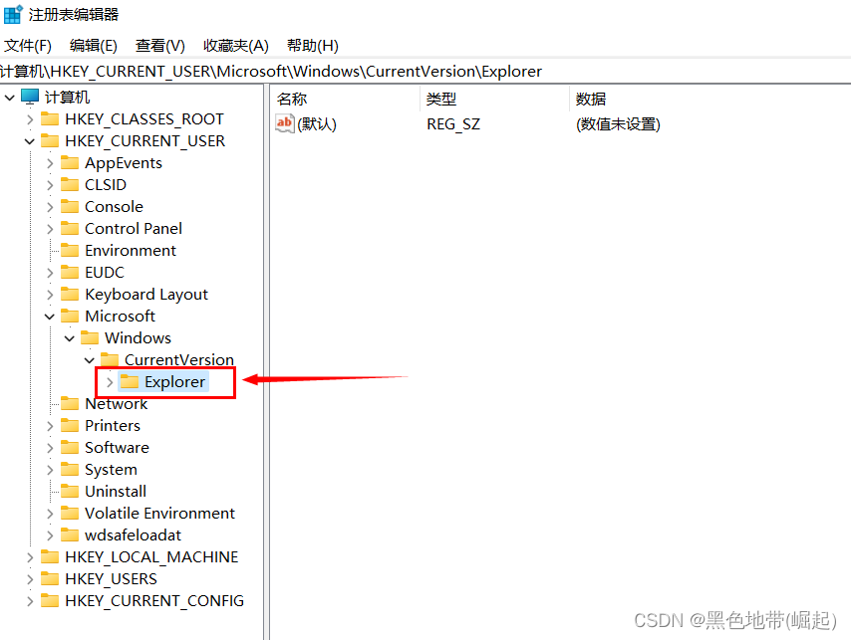
Task: Collapse the 计算机 root node
Action: [10, 98]
